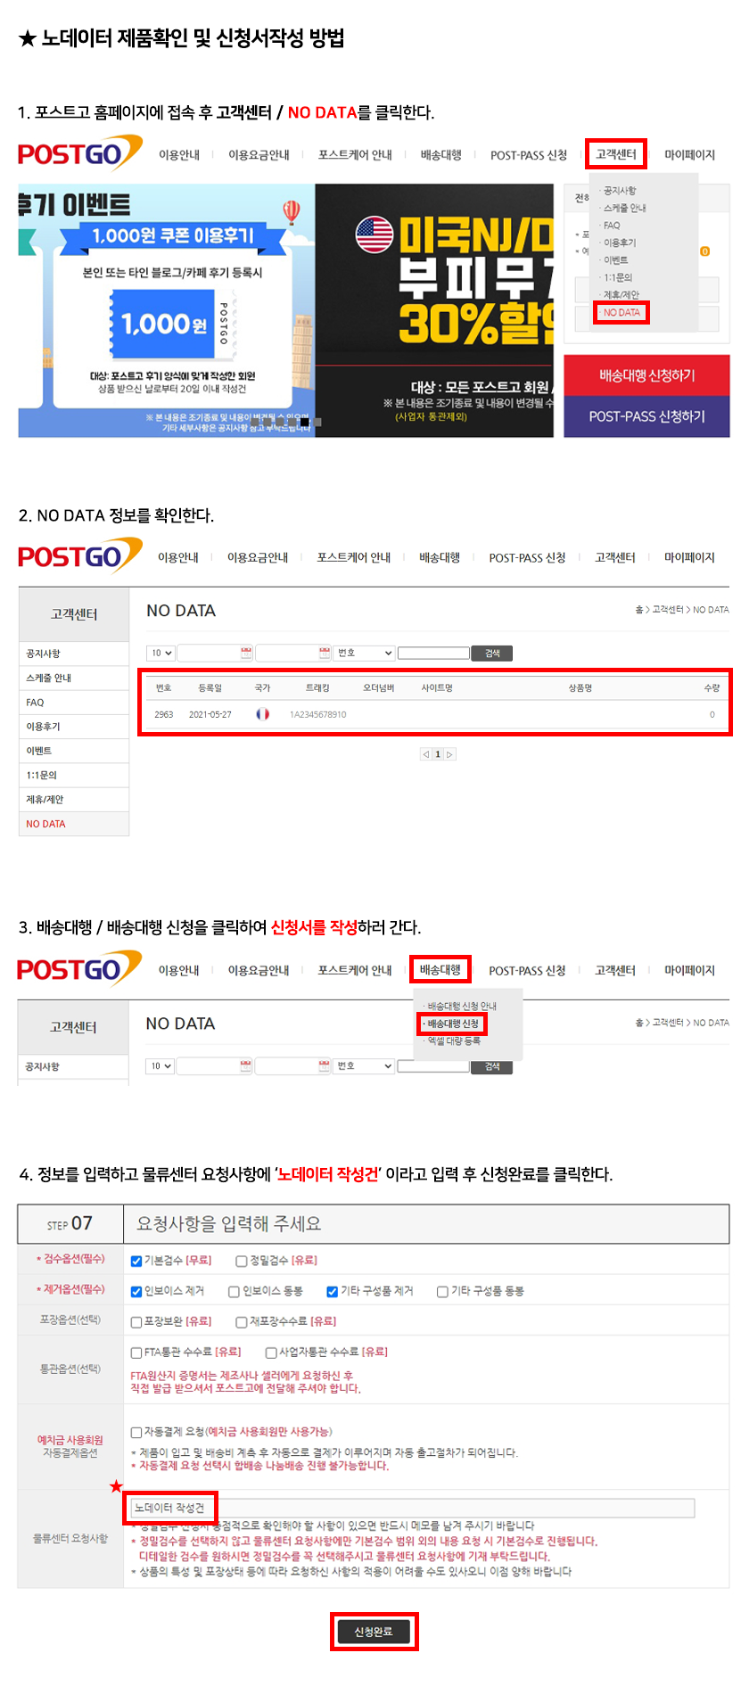Click the previous-page arrow in the pagination
The height and width of the screenshot is (1694, 749).
(425, 754)
